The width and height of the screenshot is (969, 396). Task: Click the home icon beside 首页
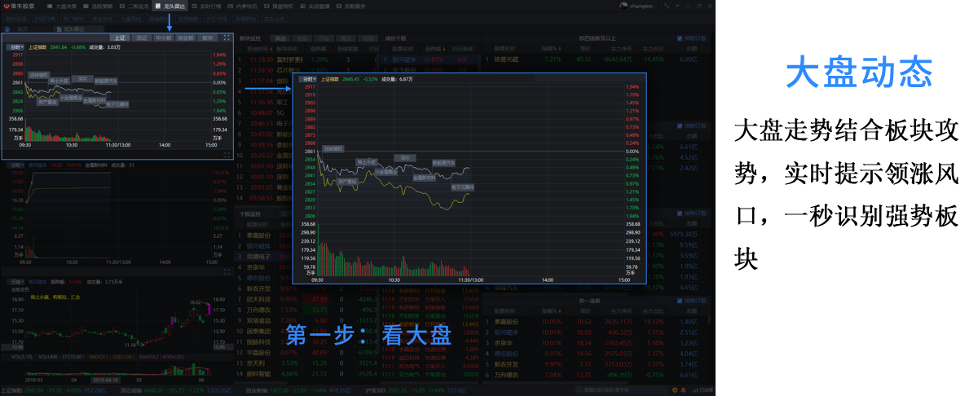7,29
